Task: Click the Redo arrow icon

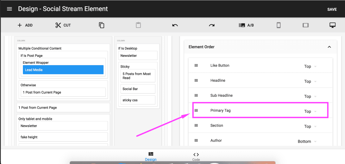Action: click(212, 25)
